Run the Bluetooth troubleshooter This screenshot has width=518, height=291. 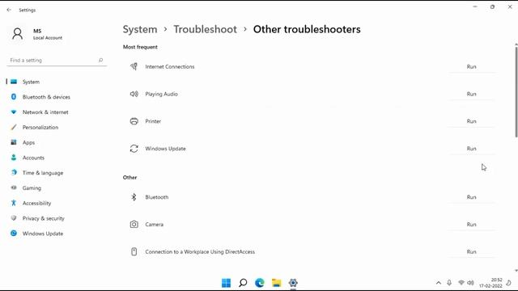[x=471, y=197]
